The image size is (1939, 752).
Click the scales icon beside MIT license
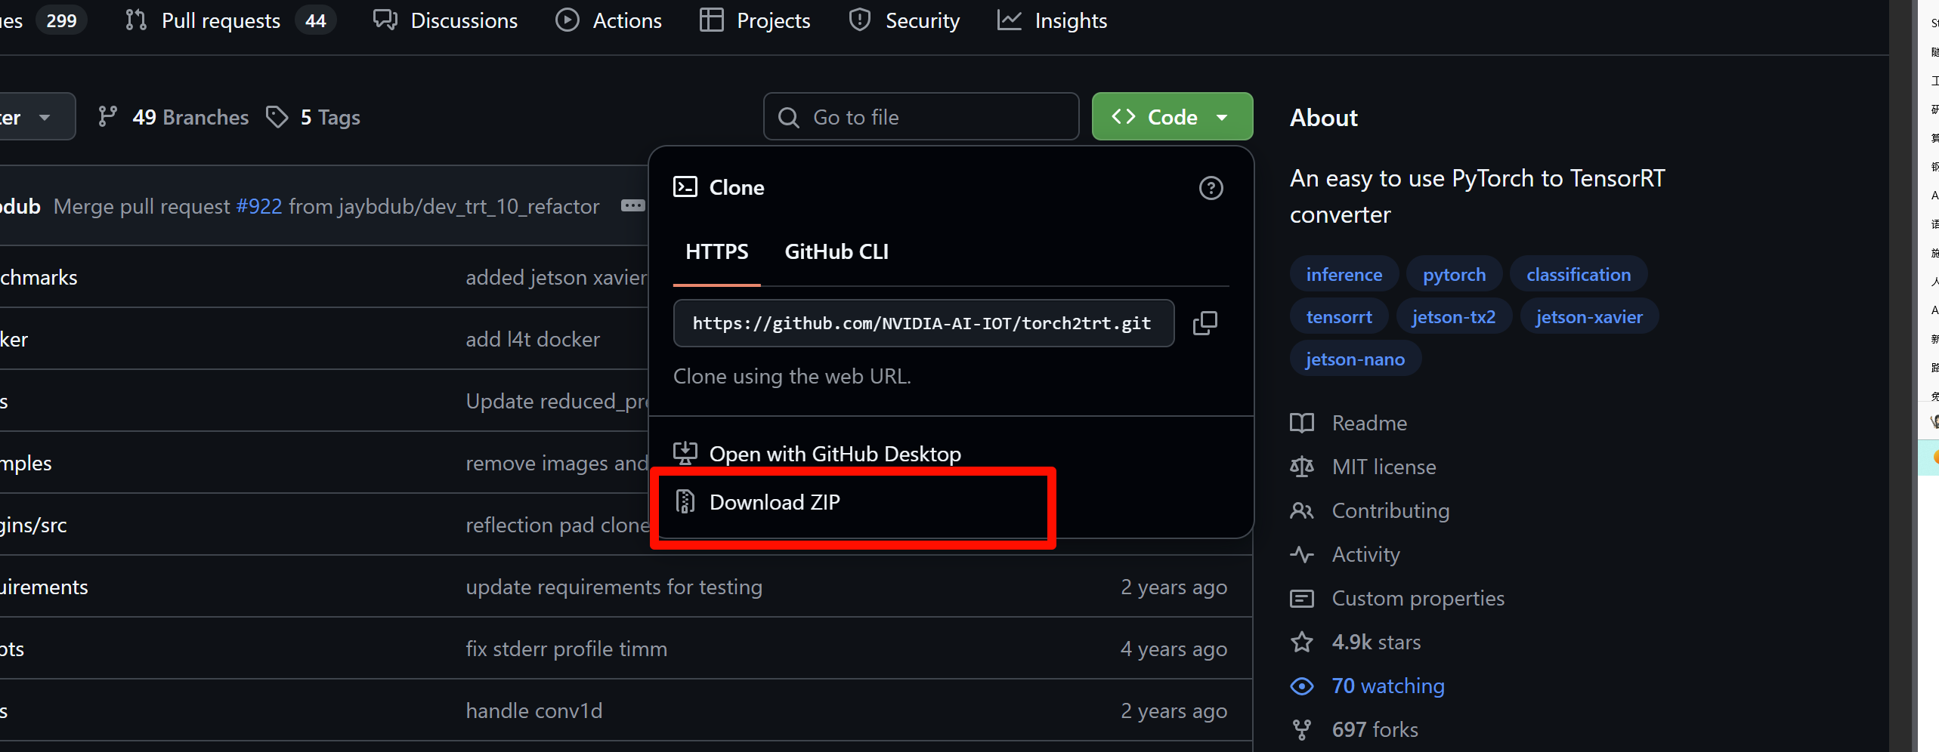pos(1301,467)
